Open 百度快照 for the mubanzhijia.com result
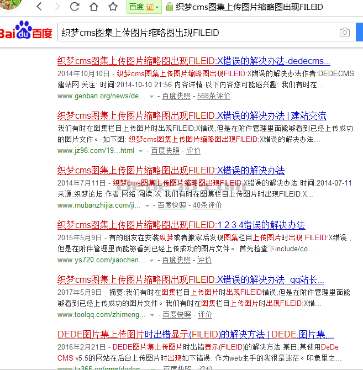This screenshot has width=363, height=370. tap(172, 205)
